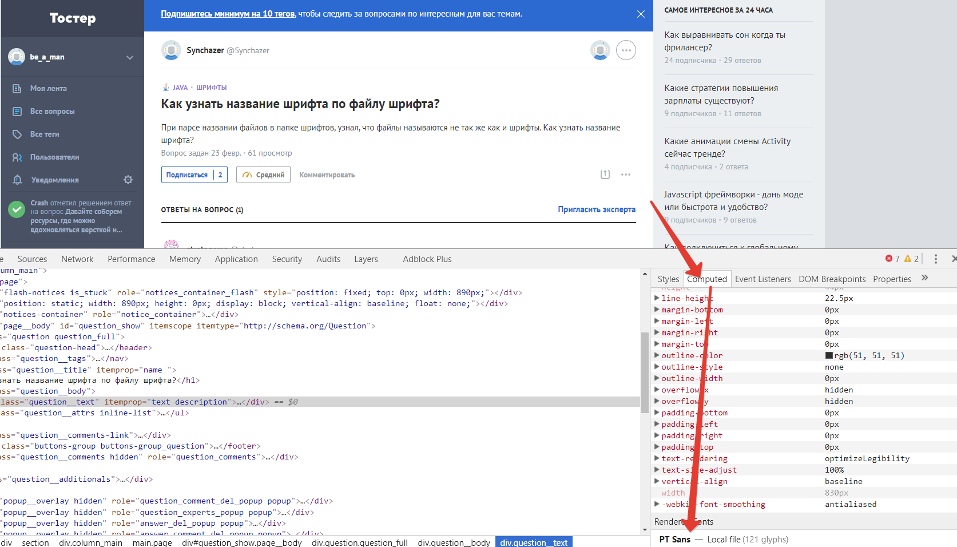Open Моя лента feed icon
This screenshot has height=547, width=957.
tap(17, 88)
